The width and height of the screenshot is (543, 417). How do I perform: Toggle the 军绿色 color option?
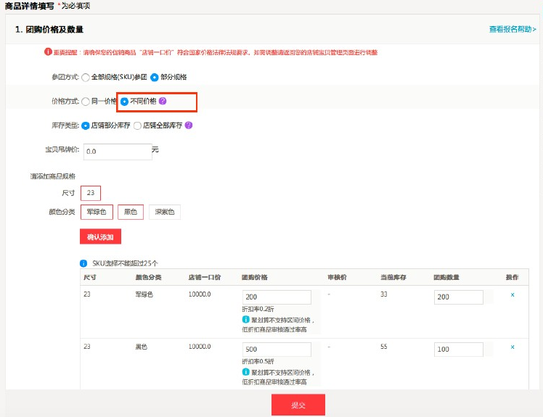coord(97,212)
